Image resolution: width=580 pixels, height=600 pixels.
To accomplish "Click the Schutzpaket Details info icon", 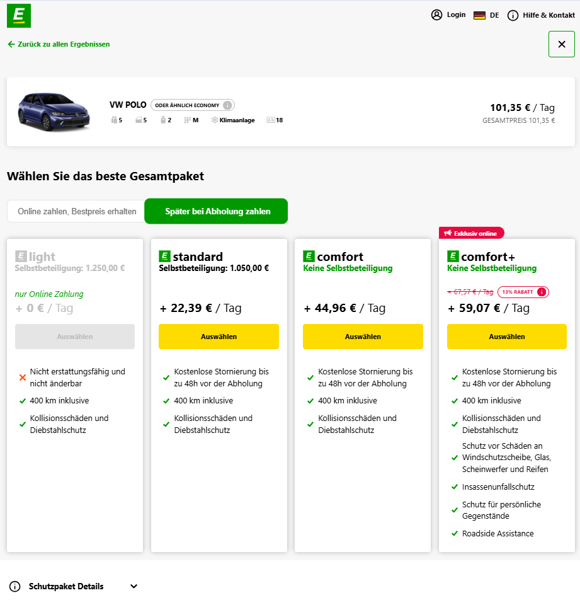I will pyautogui.click(x=14, y=586).
